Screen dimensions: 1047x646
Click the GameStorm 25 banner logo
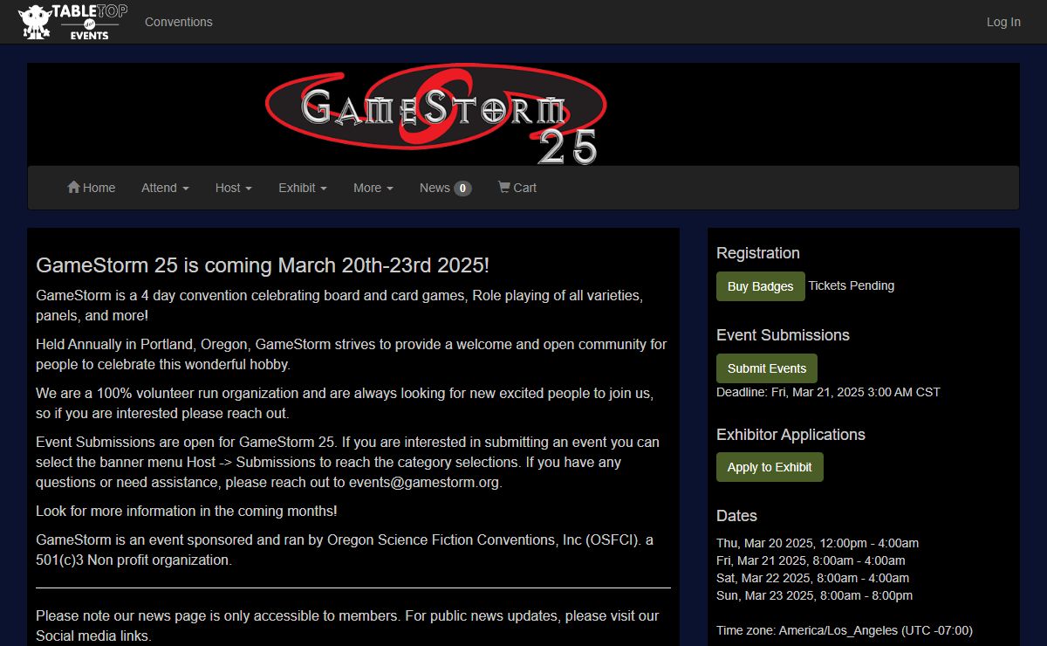435,113
